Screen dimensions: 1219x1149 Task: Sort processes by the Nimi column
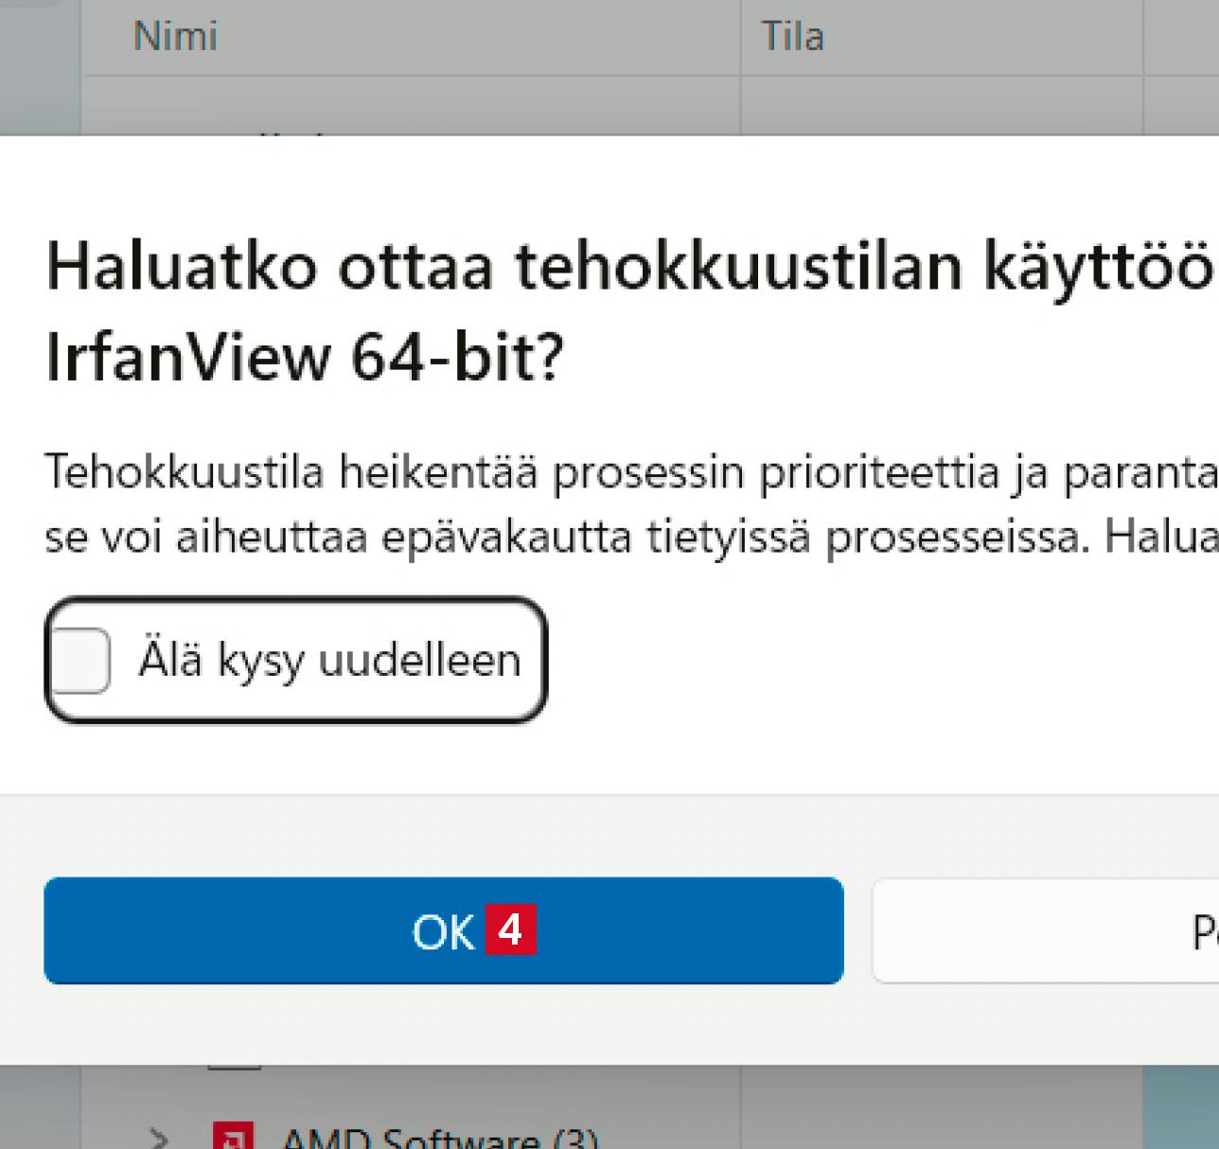tap(176, 36)
